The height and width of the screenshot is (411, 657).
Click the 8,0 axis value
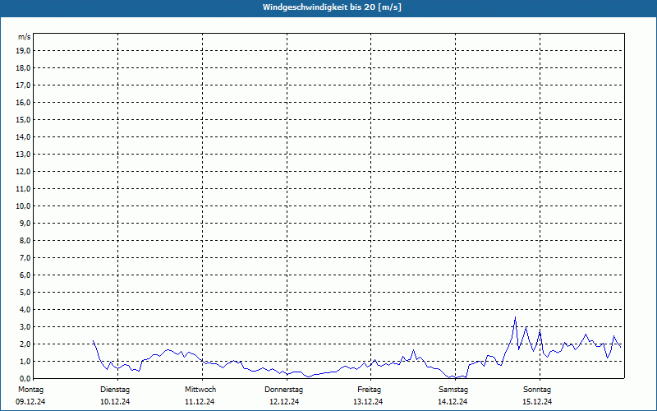[25, 240]
